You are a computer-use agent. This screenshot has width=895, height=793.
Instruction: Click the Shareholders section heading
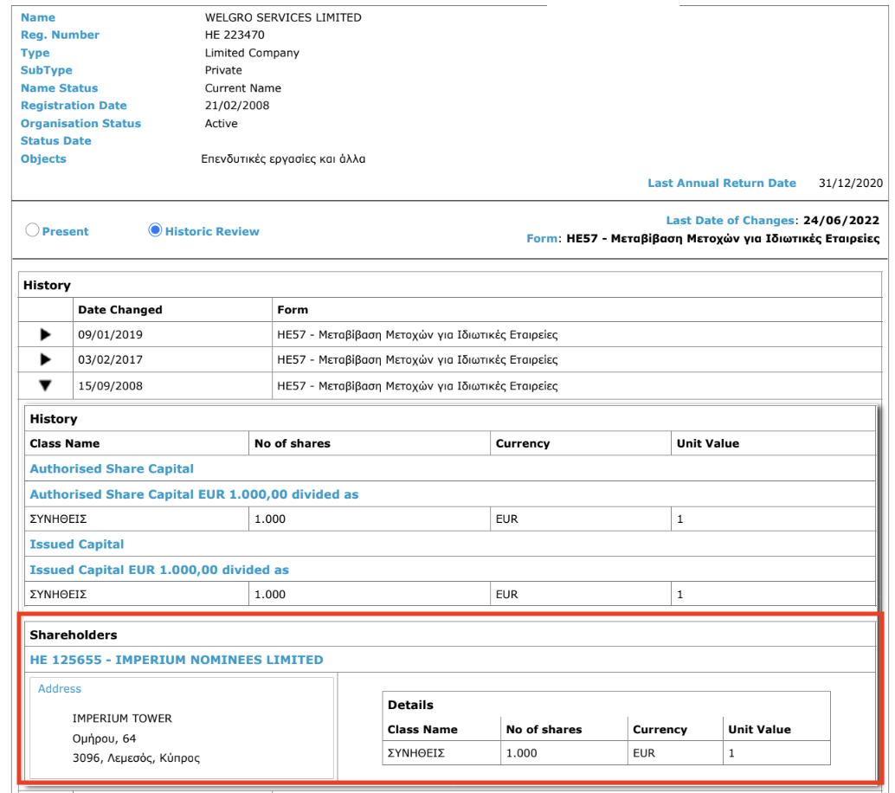pyautogui.click(x=74, y=635)
